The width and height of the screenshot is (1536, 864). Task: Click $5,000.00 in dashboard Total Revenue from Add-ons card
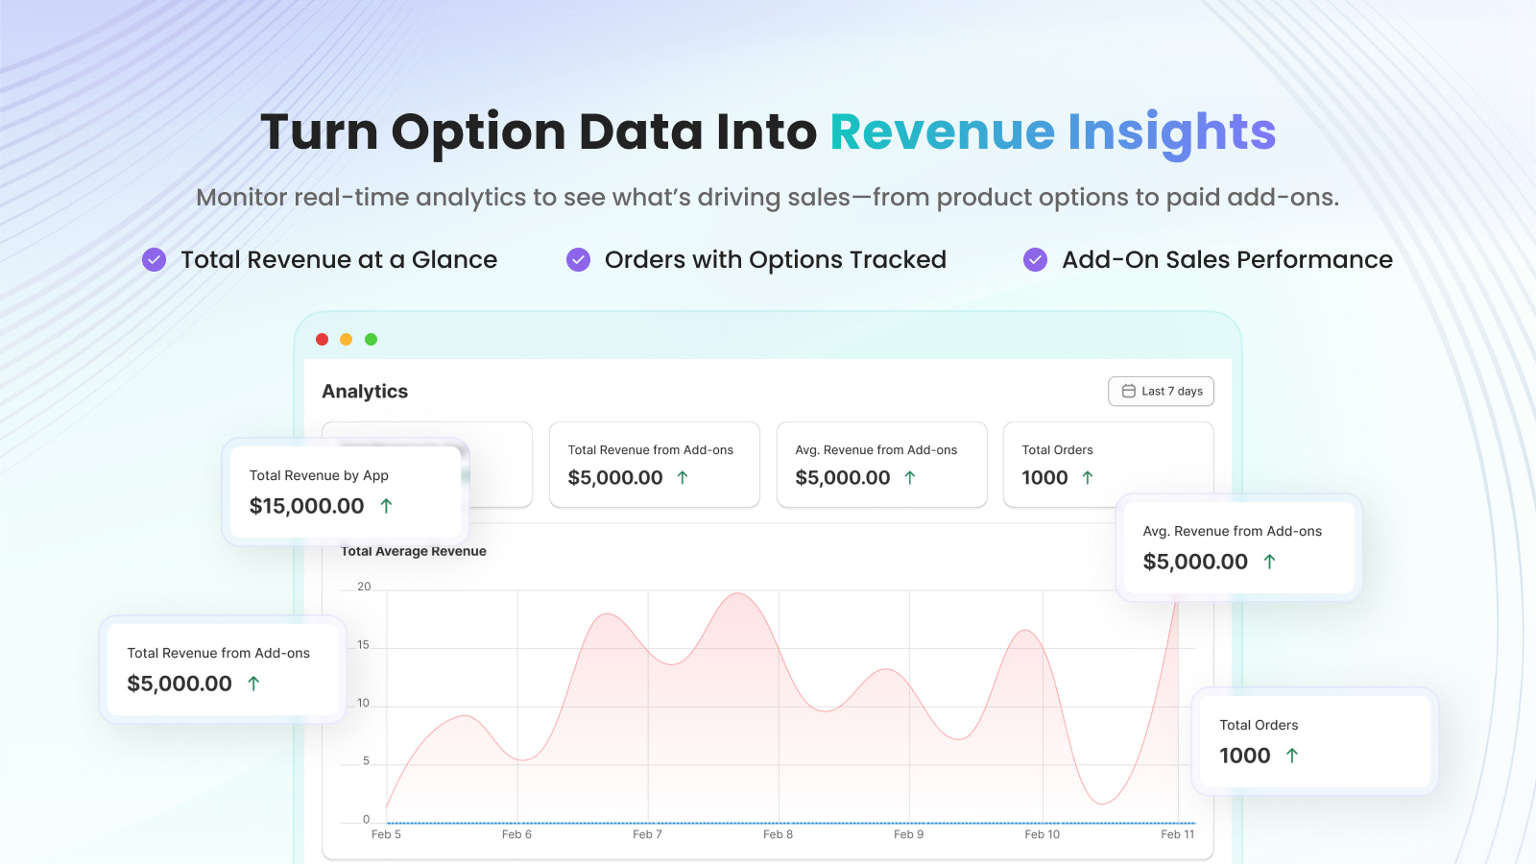[x=615, y=477]
